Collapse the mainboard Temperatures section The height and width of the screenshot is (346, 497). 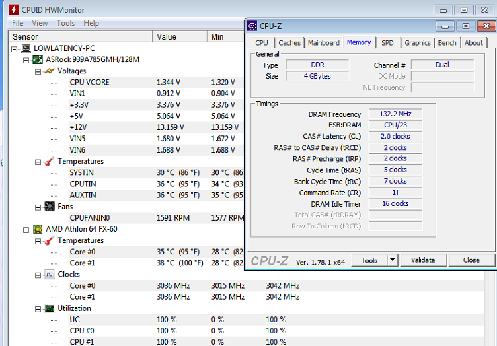click(x=38, y=162)
